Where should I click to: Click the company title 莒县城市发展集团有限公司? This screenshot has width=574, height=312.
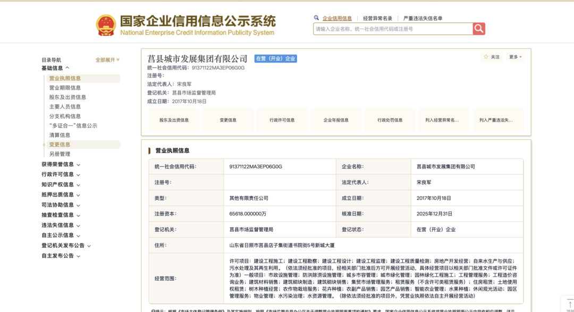(x=197, y=58)
